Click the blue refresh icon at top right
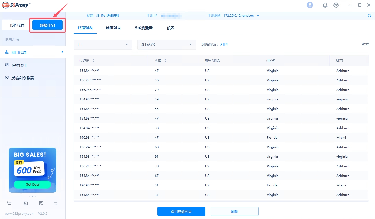The width and height of the screenshot is (375, 219). pyautogui.click(x=369, y=16)
